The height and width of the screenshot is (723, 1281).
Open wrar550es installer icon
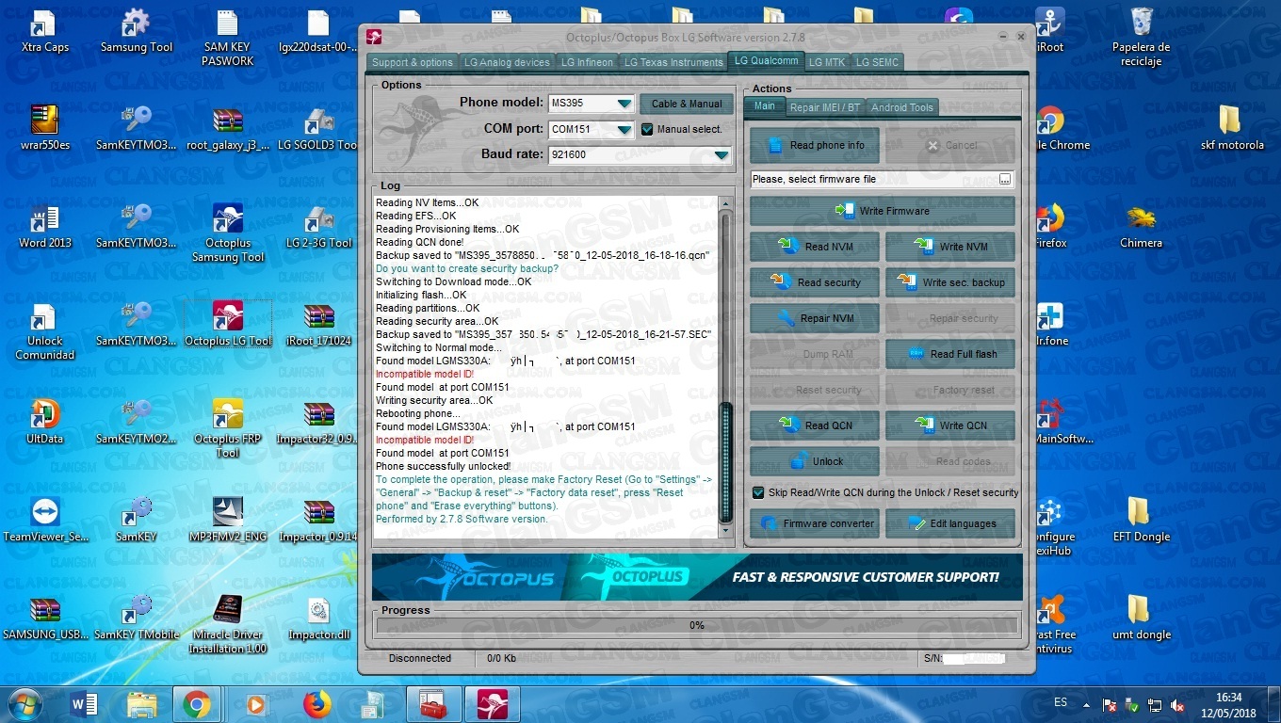(44, 128)
